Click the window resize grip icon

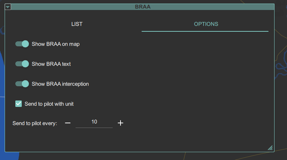270,148
